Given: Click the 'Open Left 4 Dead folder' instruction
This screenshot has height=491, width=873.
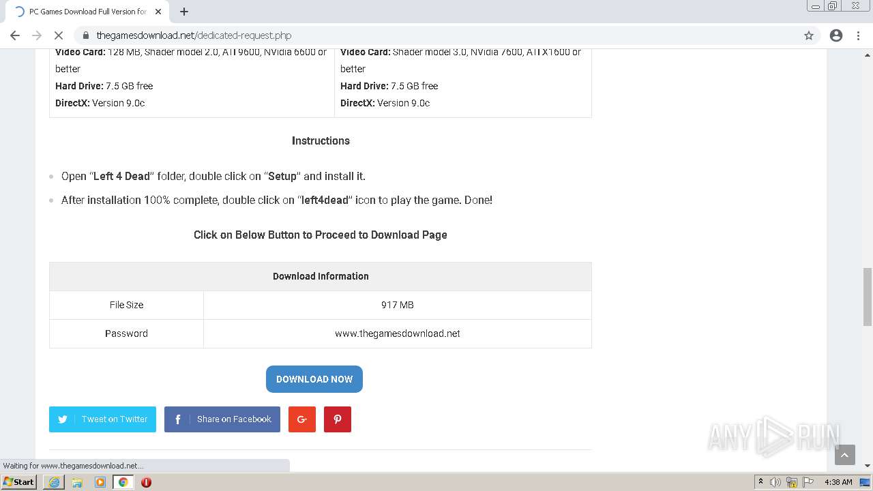Looking at the screenshot, I should click(213, 176).
